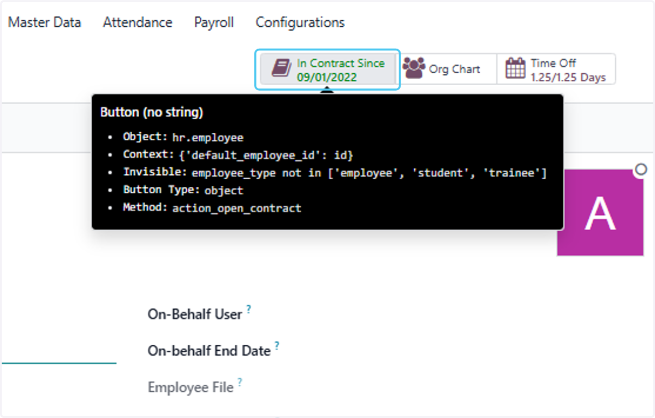Click the 'Button Type: object' line
Viewport: 655px width, 418px height.
point(183,190)
